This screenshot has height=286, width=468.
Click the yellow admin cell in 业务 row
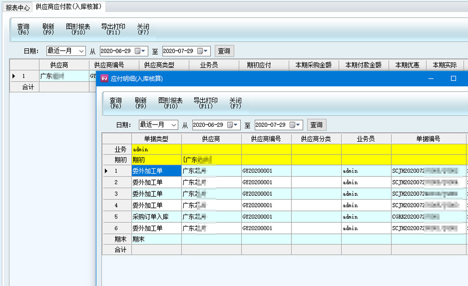[x=156, y=149]
